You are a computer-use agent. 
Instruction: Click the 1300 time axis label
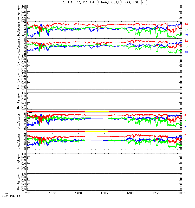[x=53, y=193]
